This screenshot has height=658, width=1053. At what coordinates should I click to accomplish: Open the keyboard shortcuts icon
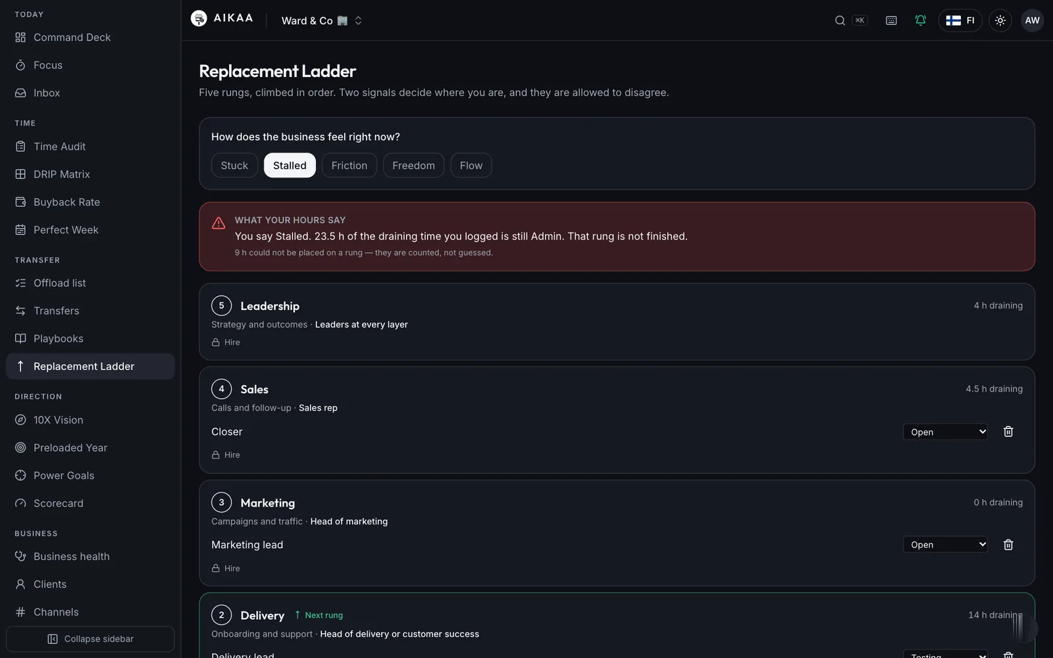[x=891, y=20]
